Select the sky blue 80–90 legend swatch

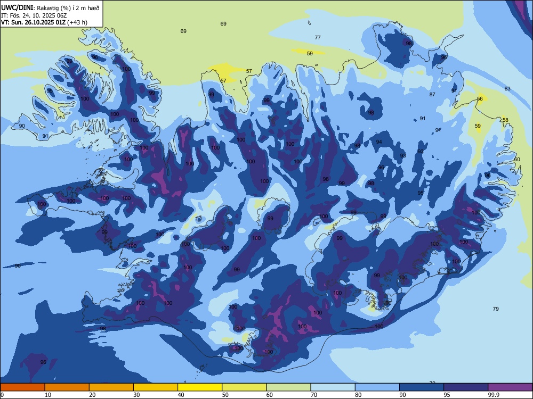click(377, 387)
